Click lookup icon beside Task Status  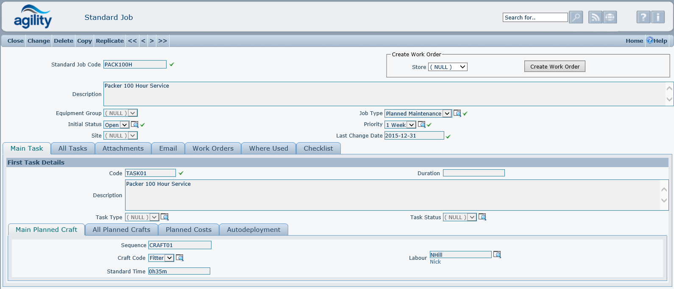[482, 217]
